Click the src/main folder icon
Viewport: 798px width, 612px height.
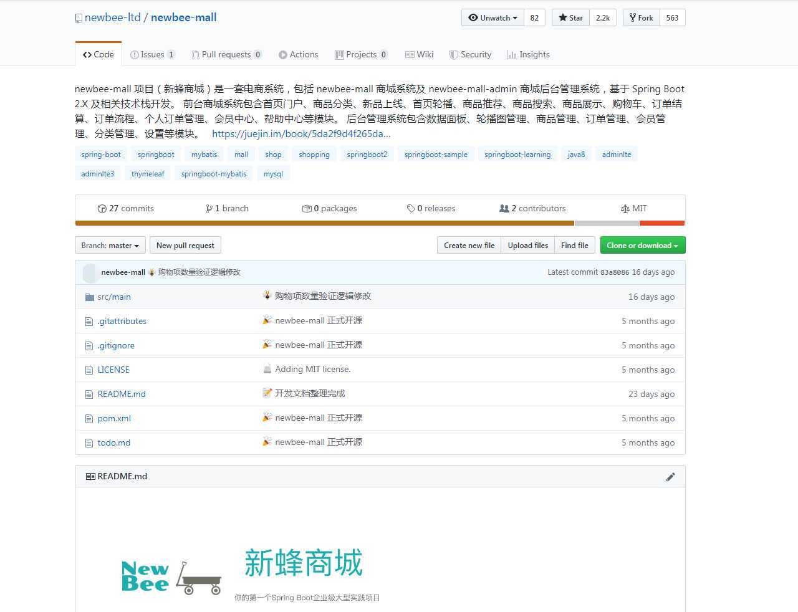(90, 297)
